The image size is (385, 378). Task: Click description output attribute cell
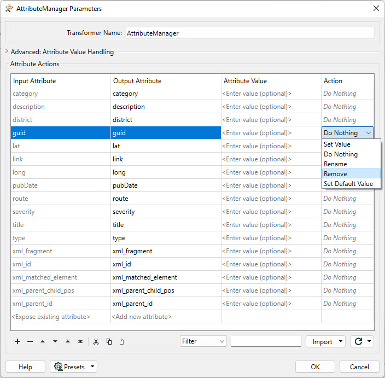point(166,107)
